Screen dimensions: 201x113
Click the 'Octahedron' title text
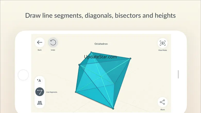coord(101,44)
